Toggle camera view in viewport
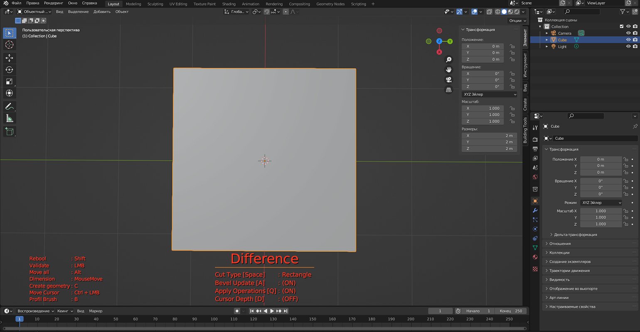Screen dimensions: 640x332 (448, 80)
